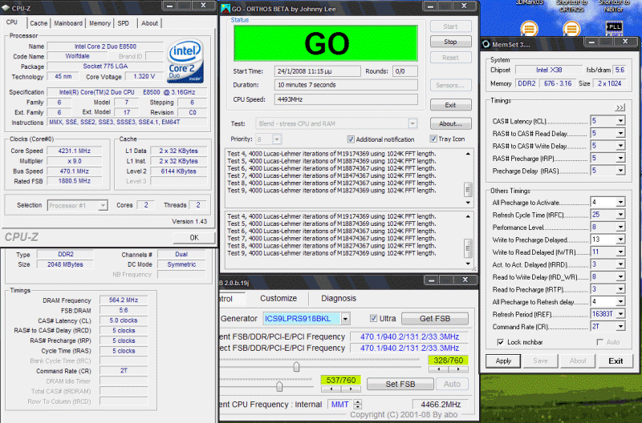Open the Priority dropdown in ORTHOS
The image size is (642, 423).
click(x=277, y=139)
